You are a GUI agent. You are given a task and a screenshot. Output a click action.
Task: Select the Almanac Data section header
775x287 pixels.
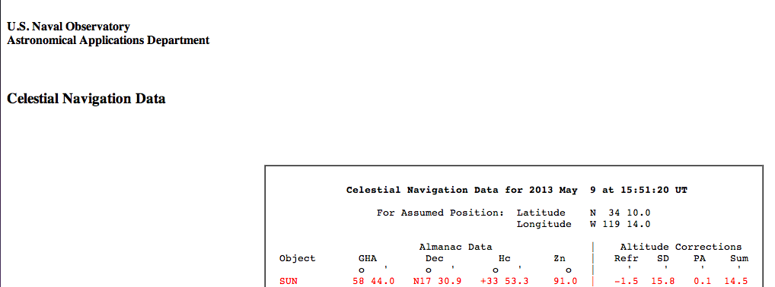click(x=456, y=247)
